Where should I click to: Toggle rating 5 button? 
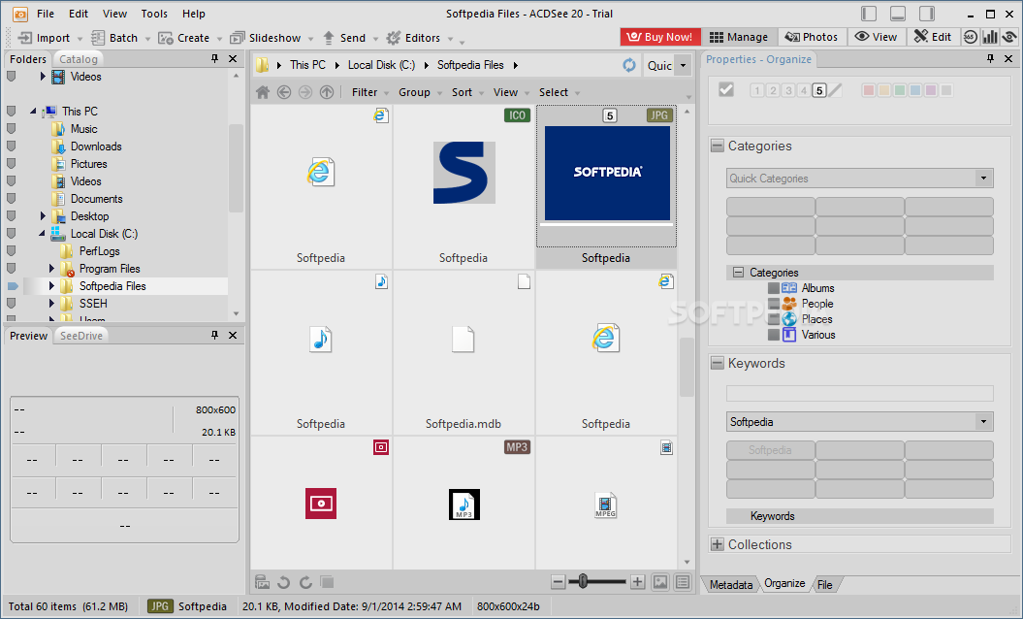(819, 90)
